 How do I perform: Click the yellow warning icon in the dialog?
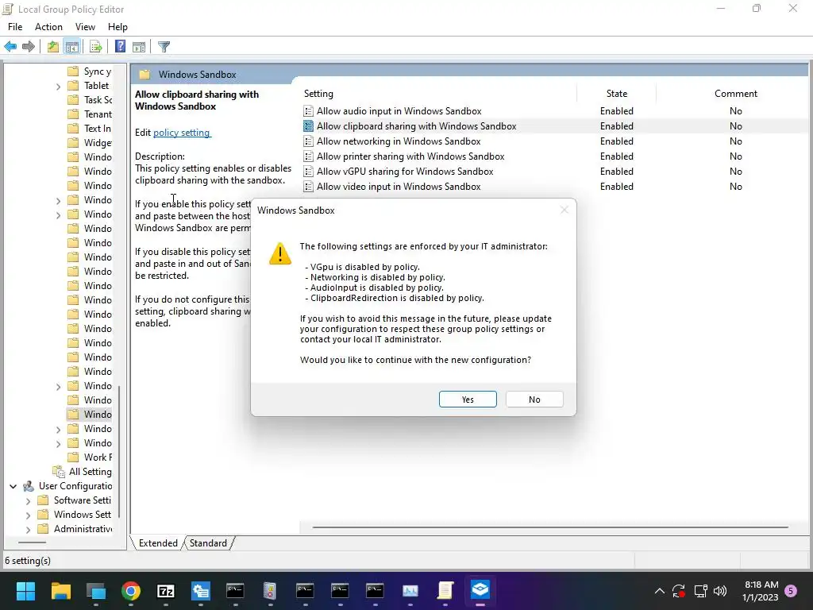(x=280, y=253)
